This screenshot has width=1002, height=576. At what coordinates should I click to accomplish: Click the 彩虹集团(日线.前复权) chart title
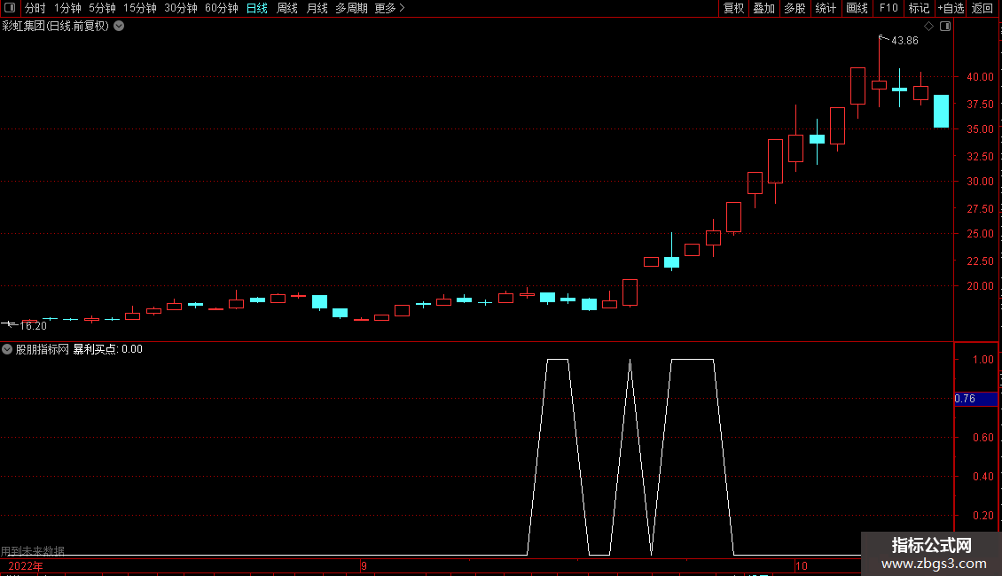[x=56, y=26]
